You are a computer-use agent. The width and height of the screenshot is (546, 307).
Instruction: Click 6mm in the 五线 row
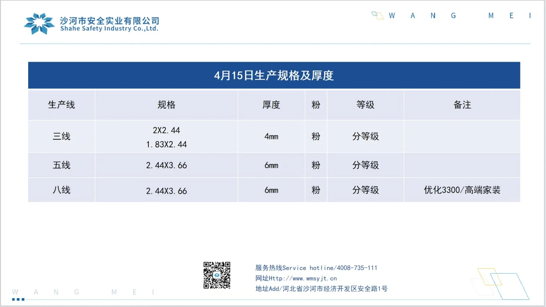tap(271, 165)
